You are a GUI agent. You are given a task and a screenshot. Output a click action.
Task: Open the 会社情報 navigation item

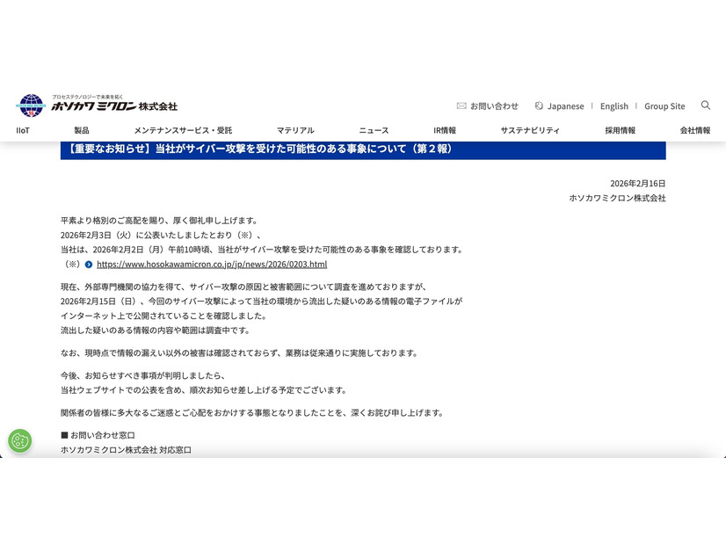click(x=695, y=130)
